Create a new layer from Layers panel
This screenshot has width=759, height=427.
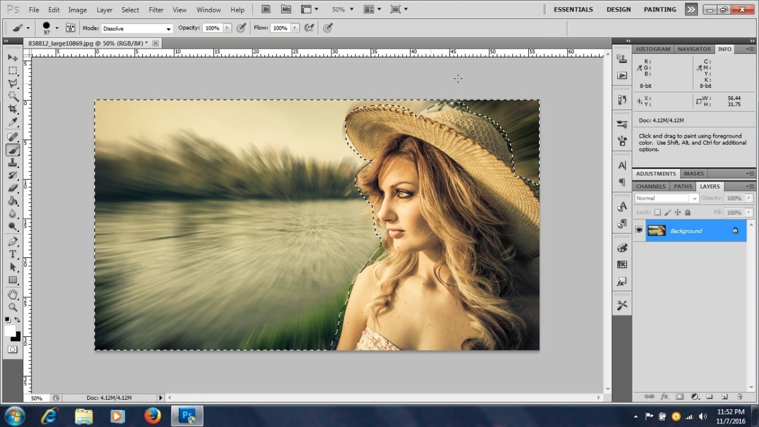[x=725, y=397]
